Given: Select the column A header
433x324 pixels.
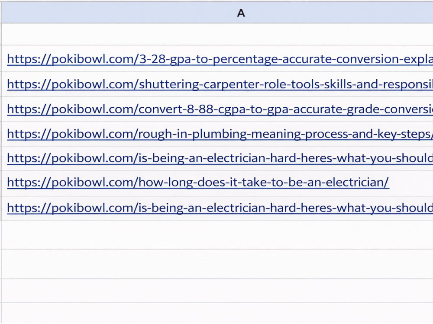Looking at the screenshot, I should click(217, 13).
